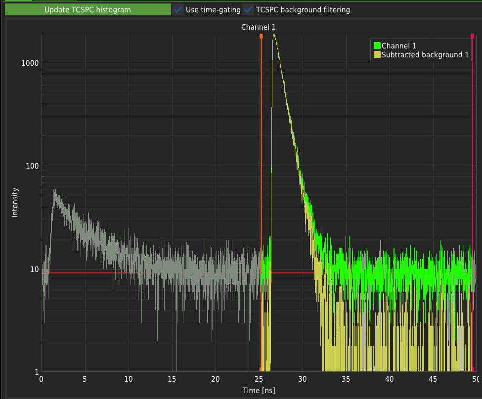Click the peak of the decay curve
This screenshot has height=399, width=482.
point(274,36)
